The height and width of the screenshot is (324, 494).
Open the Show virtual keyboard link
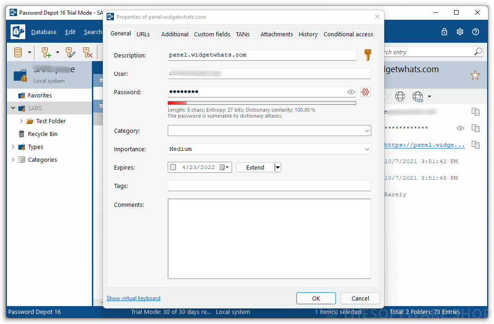click(x=133, y=298)
